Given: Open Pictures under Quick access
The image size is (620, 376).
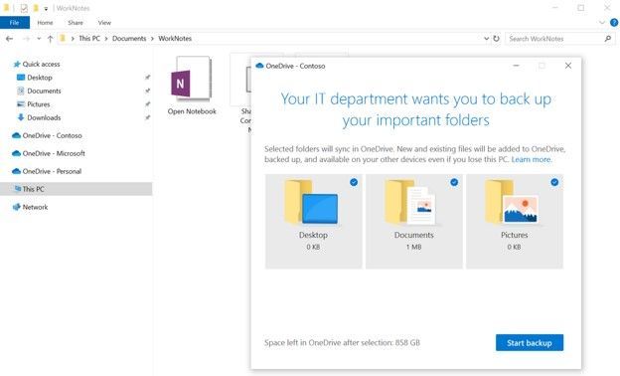Looking at the screenshot, I should click(x=39, y=104).
